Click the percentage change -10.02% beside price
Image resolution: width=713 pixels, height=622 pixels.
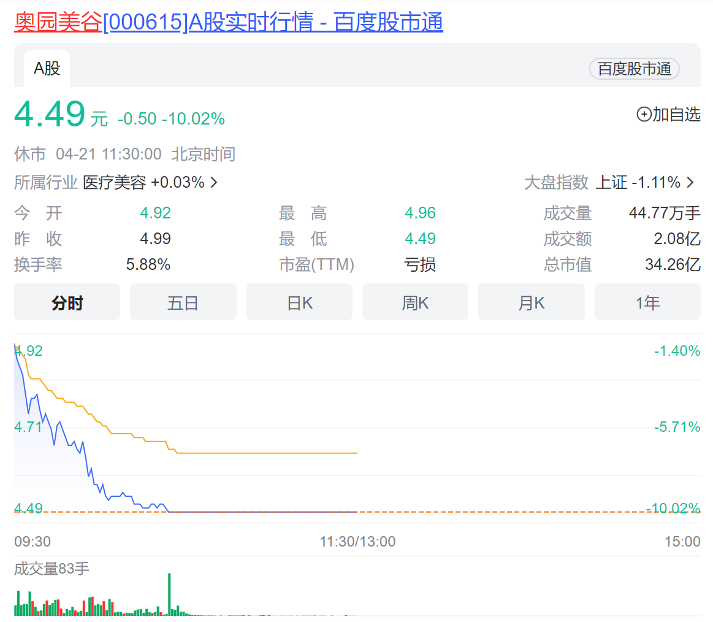click(x=193, y=119)
